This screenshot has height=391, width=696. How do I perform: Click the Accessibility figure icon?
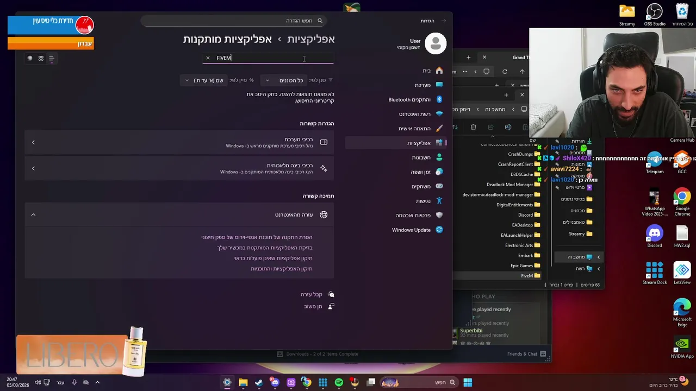[x=439, y=201]
